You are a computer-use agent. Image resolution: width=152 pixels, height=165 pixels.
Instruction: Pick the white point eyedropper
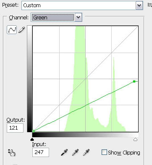tap(86, 152)
